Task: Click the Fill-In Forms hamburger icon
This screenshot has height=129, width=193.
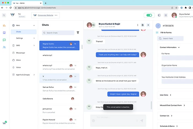Action: click(x=157, y=33)
